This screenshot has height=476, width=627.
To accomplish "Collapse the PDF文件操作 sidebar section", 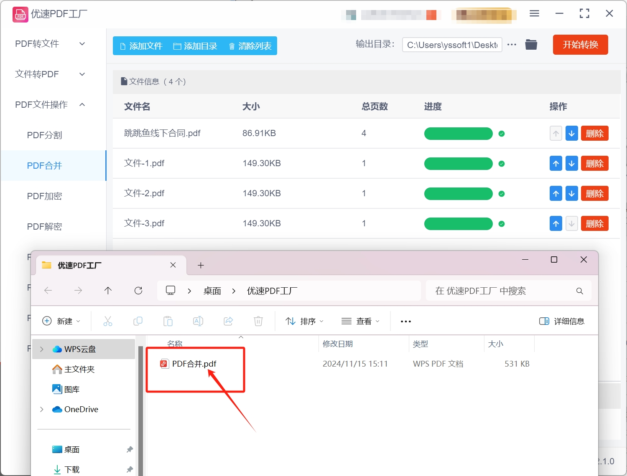I will click(x=82, y=105).
